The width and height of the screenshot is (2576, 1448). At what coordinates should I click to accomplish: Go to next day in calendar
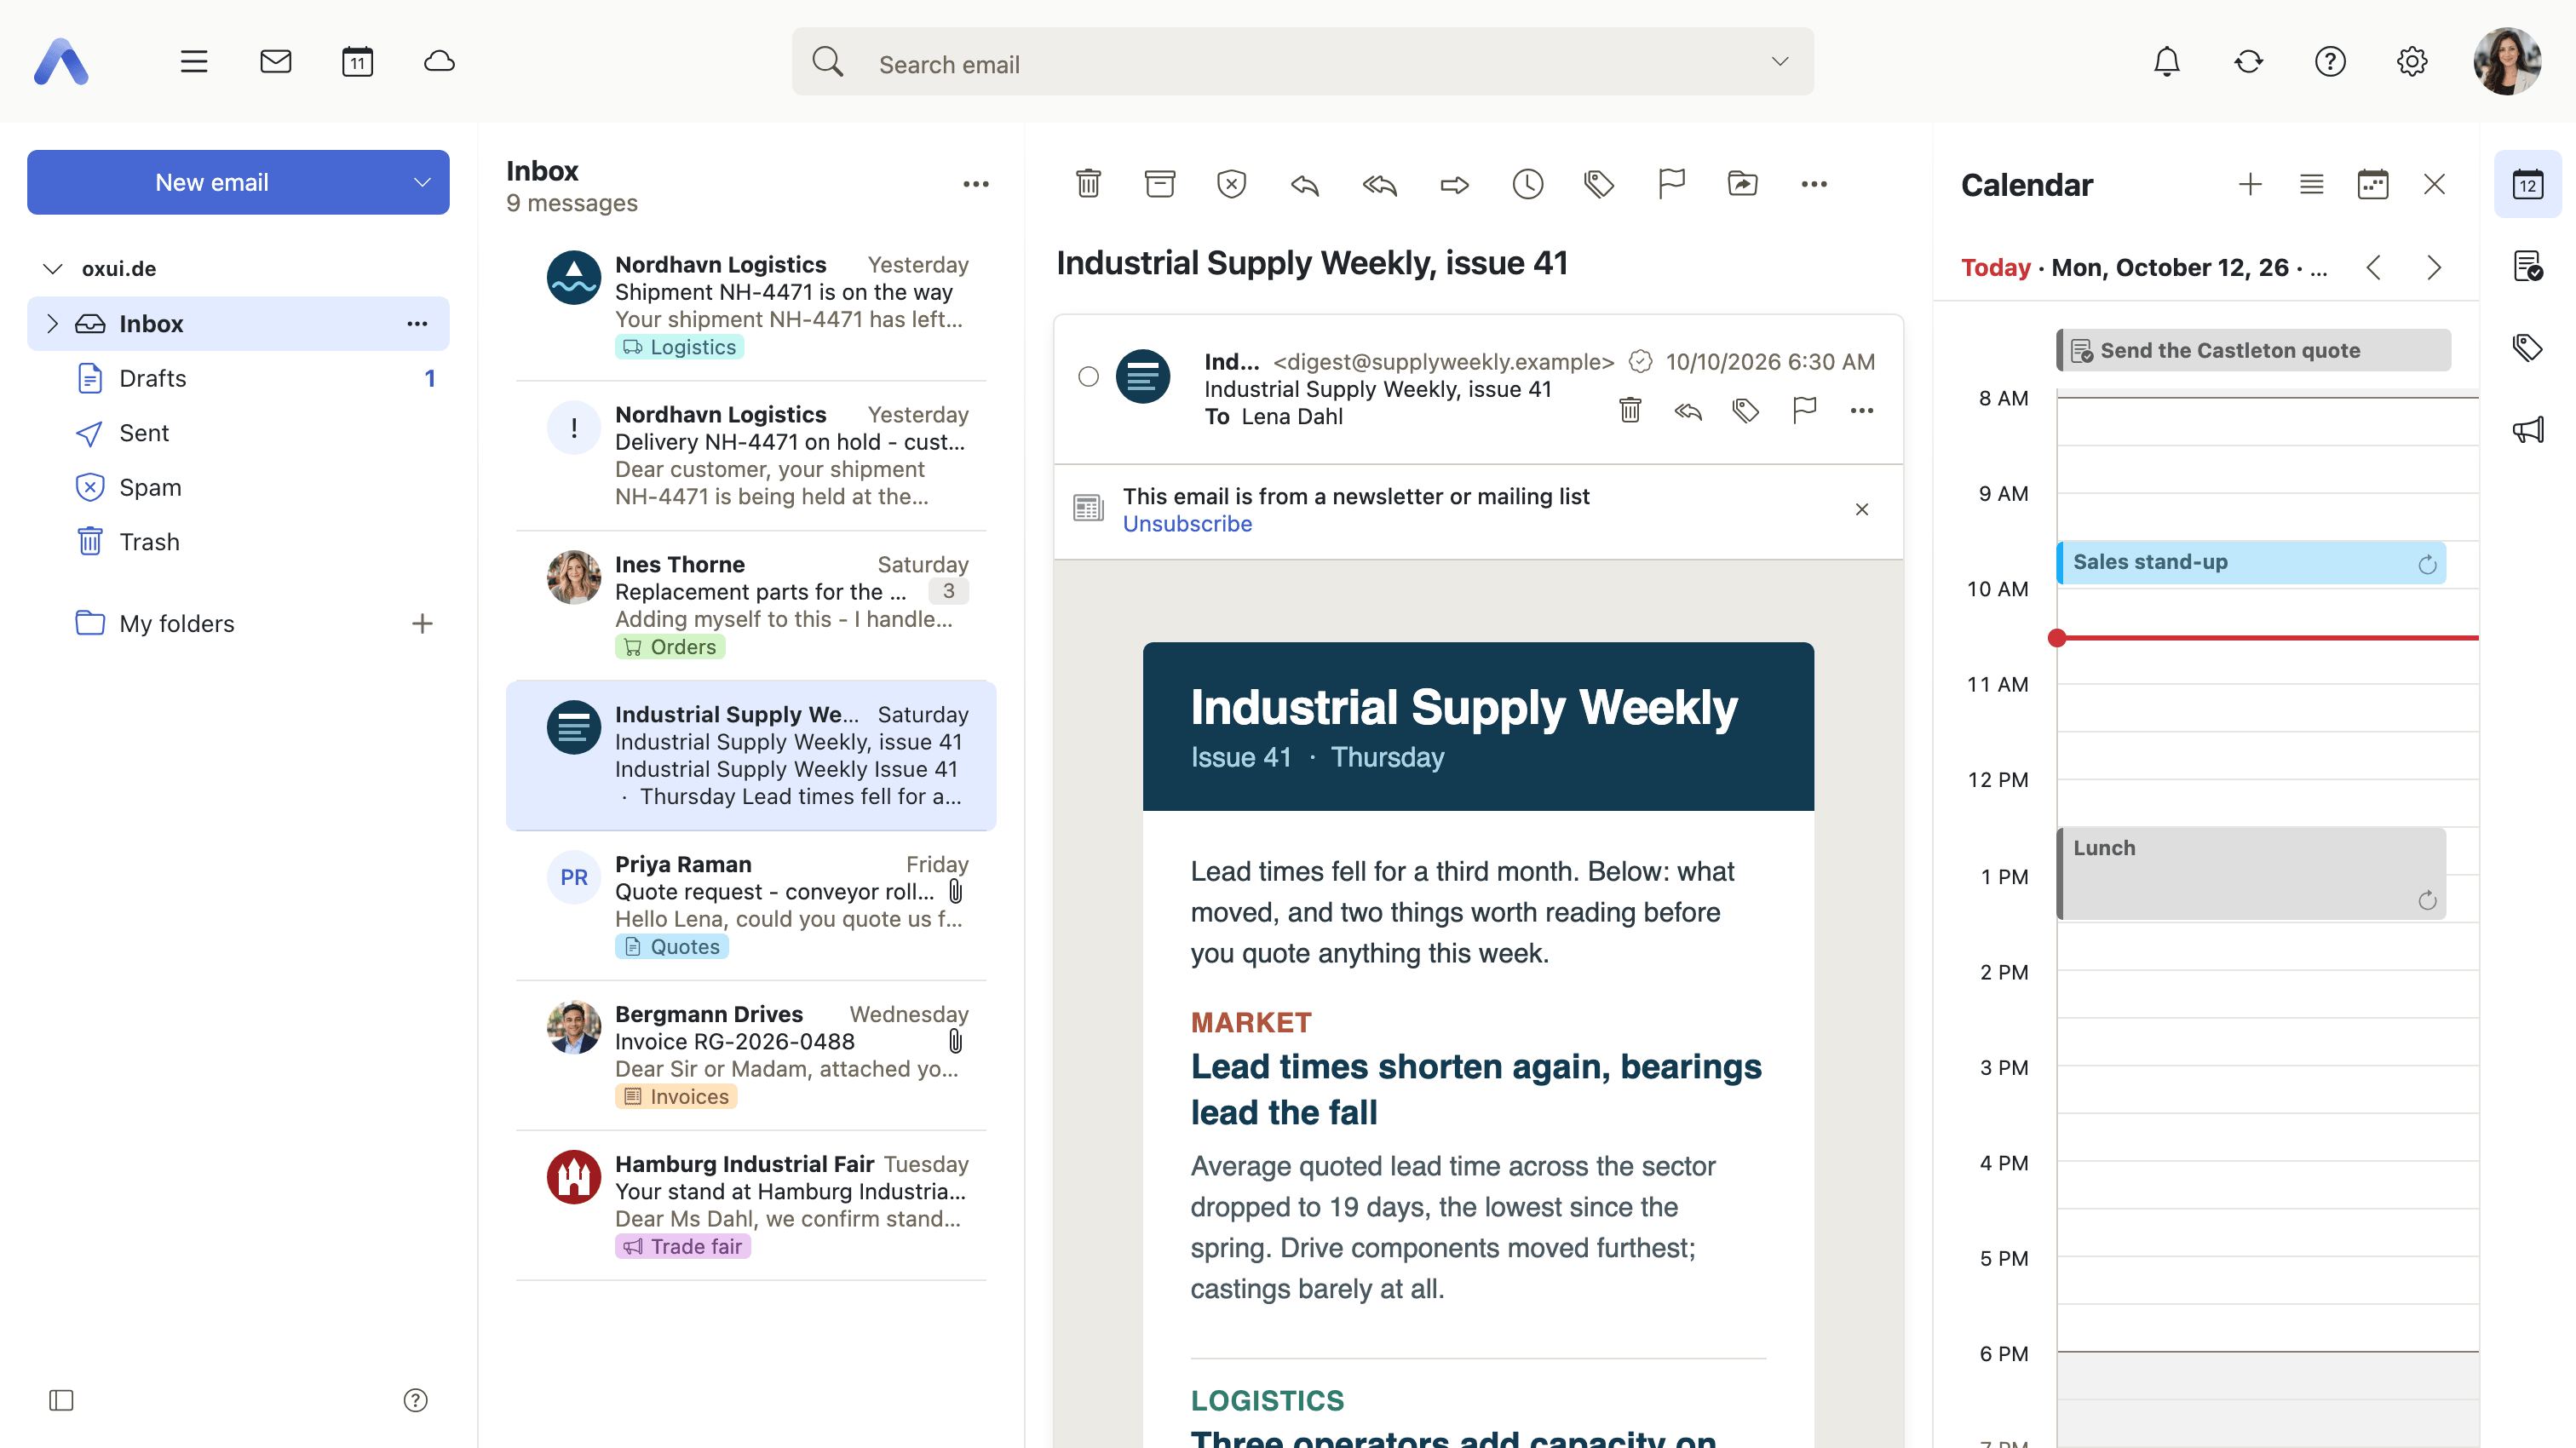pyautogui.click(x=2434, y=268)
